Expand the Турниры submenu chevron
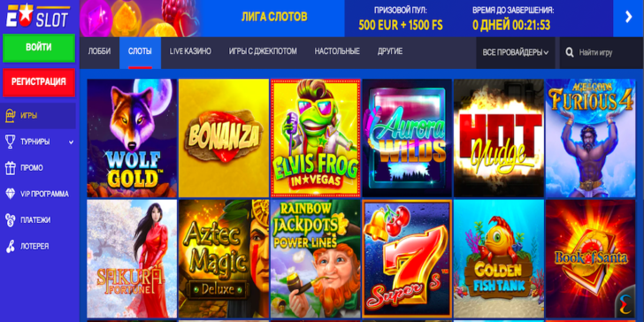Screen dimensions: 644x322 [x=71, y=142]
